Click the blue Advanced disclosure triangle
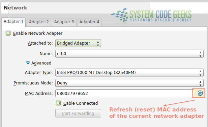208x127 pixels. [28, 63]
